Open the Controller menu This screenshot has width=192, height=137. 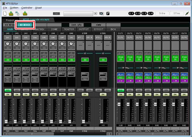point(27,8)
